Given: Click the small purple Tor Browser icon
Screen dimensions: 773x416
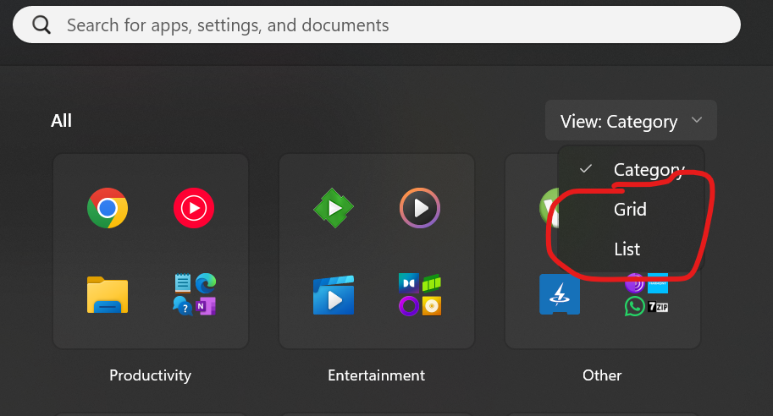Looking at the screenshot, I should (x=634, y=283).
